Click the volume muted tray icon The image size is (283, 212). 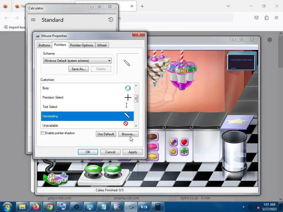pyautogui.click(x=257, y=207)
